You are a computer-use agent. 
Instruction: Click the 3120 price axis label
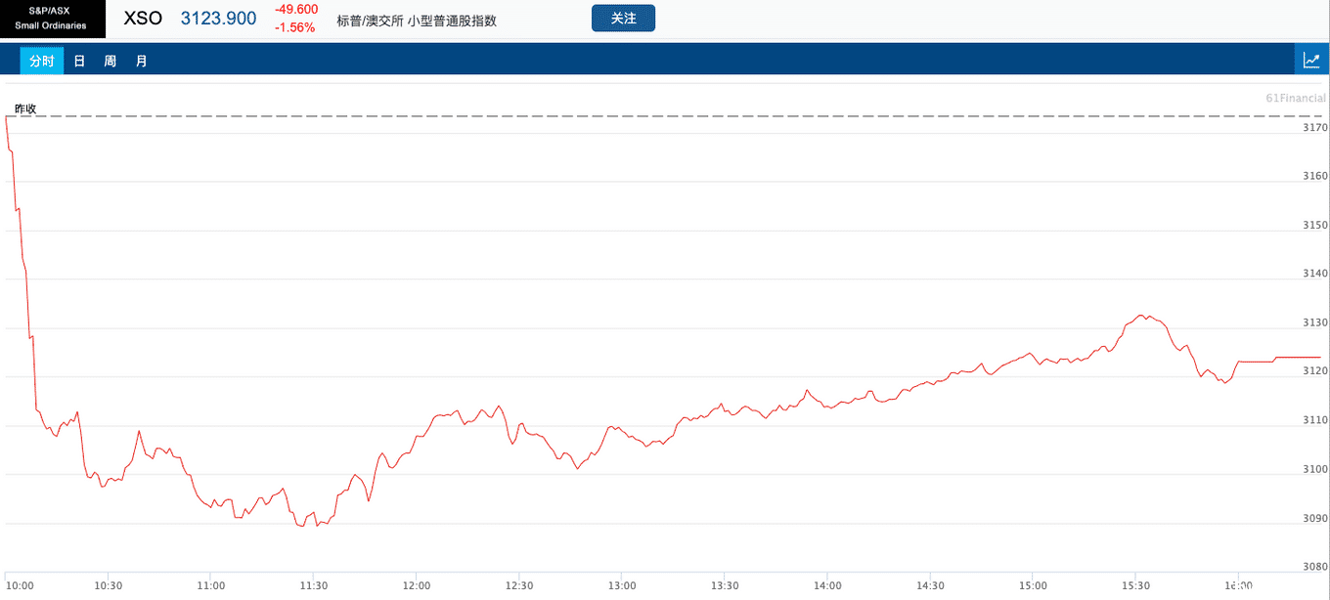click(x=1316, y=371)
